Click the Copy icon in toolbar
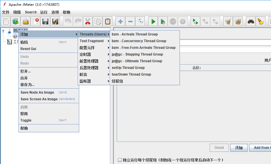This screenshot has width=271, height=164. [98, 22]
